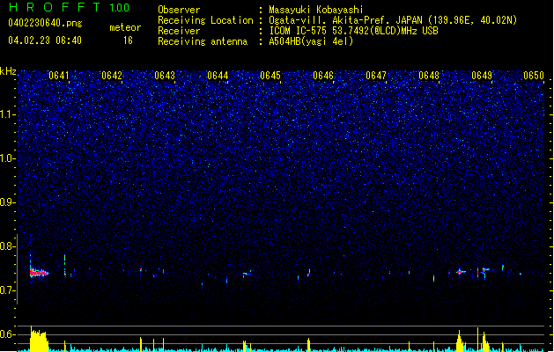554x352 pixels.
Task: Click the 0.6 kHz axis tick label
Action: (x=8, y=334)
